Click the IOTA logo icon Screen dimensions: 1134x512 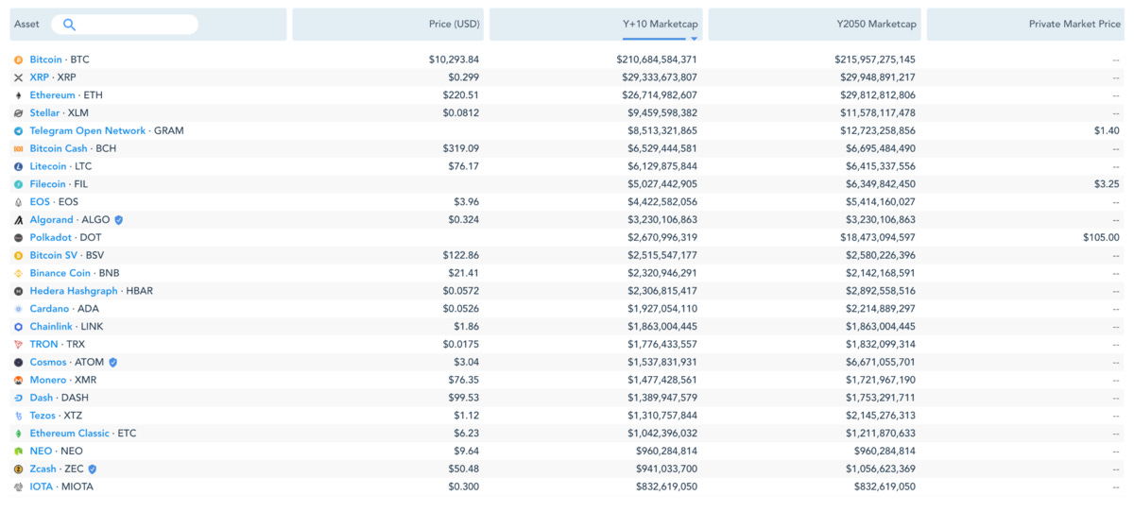pos(18,486)
